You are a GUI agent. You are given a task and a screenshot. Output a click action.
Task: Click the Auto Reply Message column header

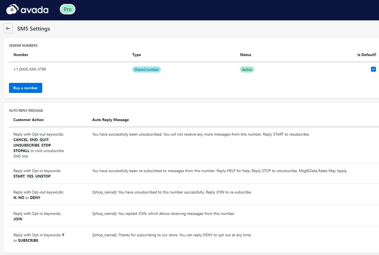point(111,120)
